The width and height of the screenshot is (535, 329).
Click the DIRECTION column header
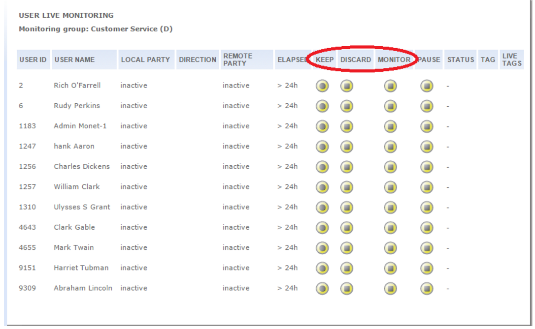(198, 60)
